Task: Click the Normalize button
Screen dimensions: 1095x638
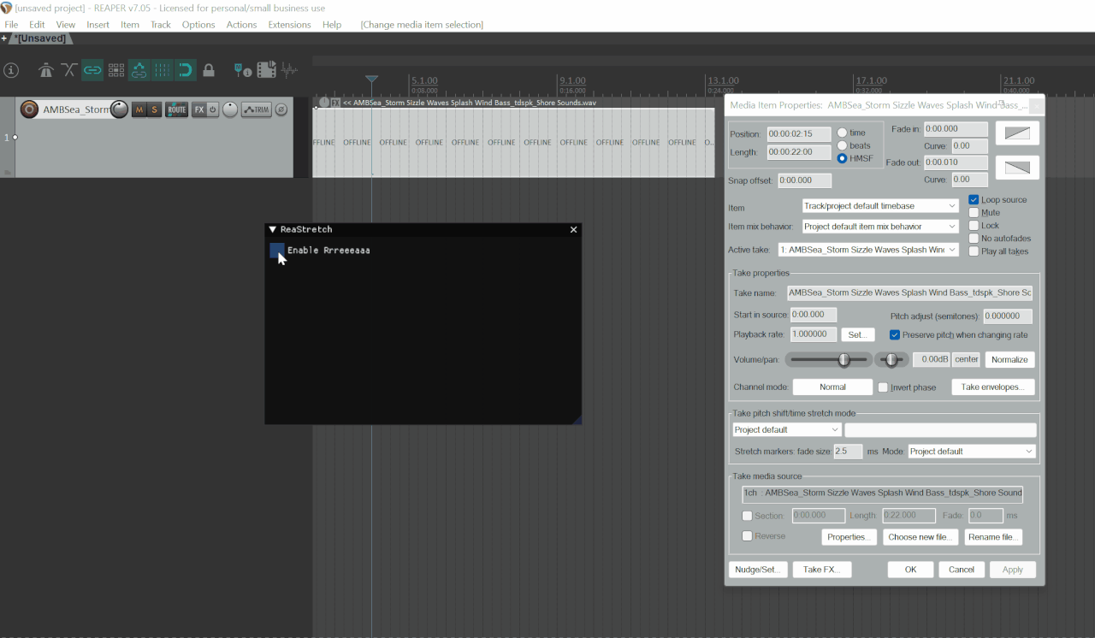Action: pos(1009,360)
